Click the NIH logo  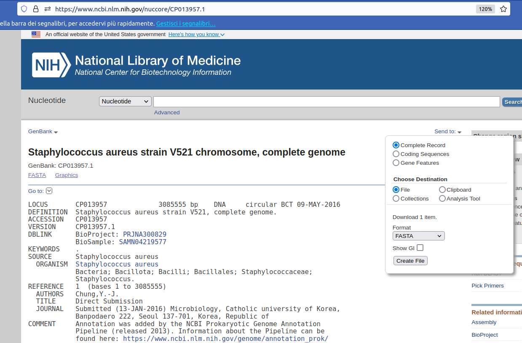pyautogui.click(x=51, y=65)
